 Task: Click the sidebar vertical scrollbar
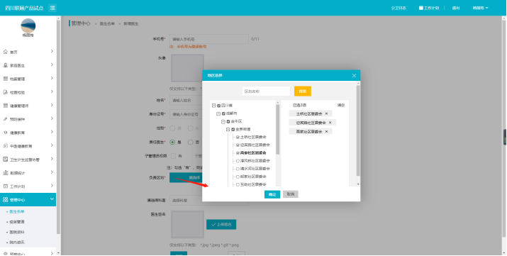tap(59, 127)
